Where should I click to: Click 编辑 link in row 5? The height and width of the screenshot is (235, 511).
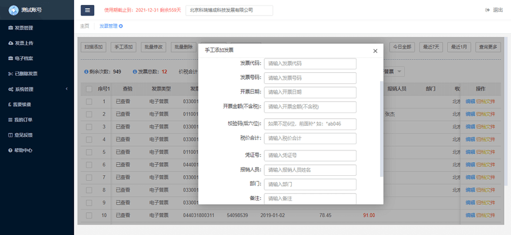coord(470,152)
